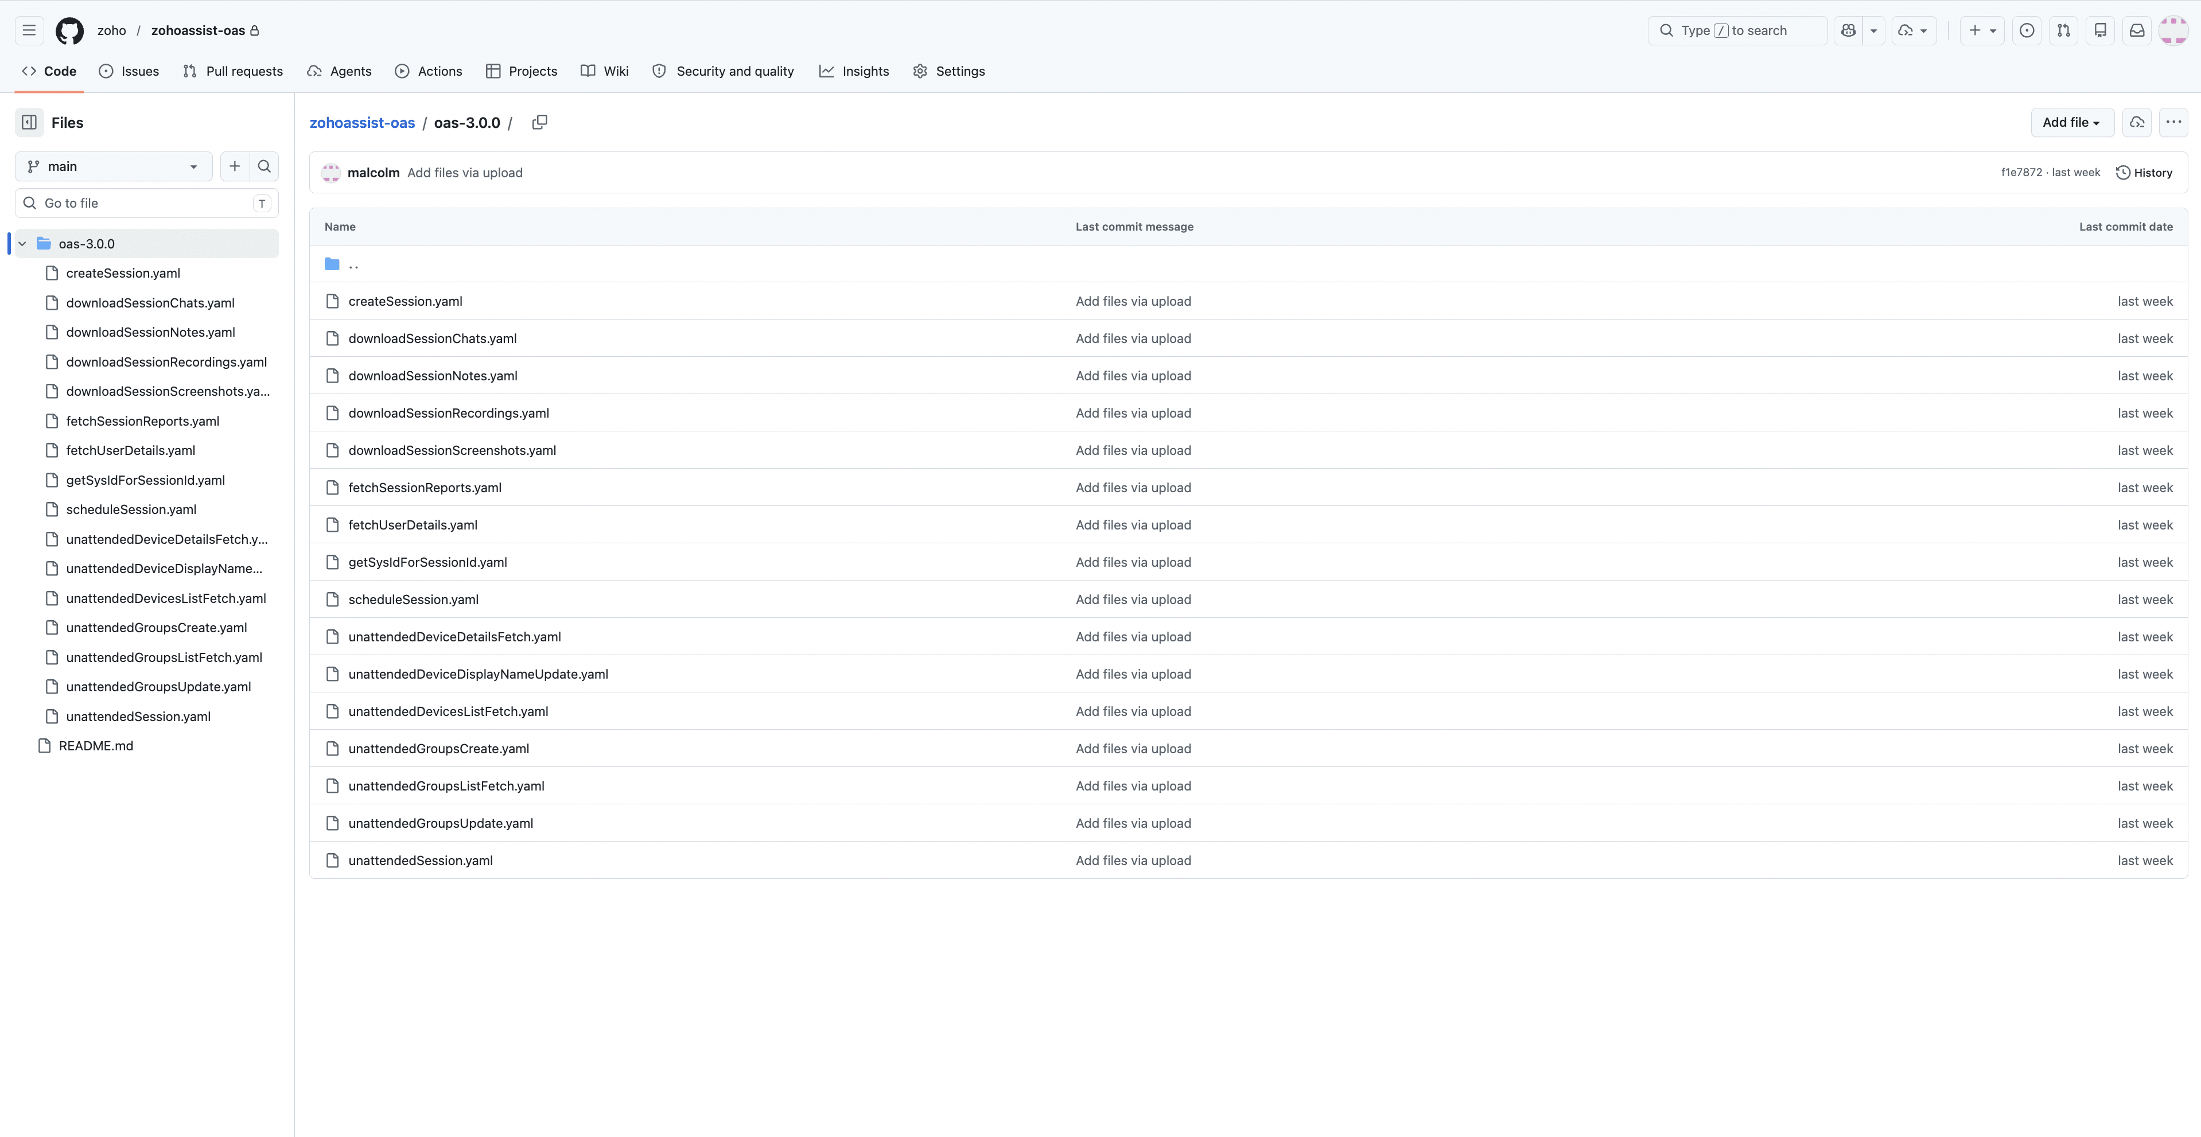The image size is (2201, 1137).
Task: Open the agent sessions dropdown in header
Action: point(1914,31)
